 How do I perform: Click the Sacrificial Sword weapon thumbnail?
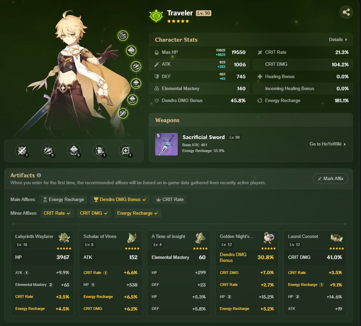166,144
